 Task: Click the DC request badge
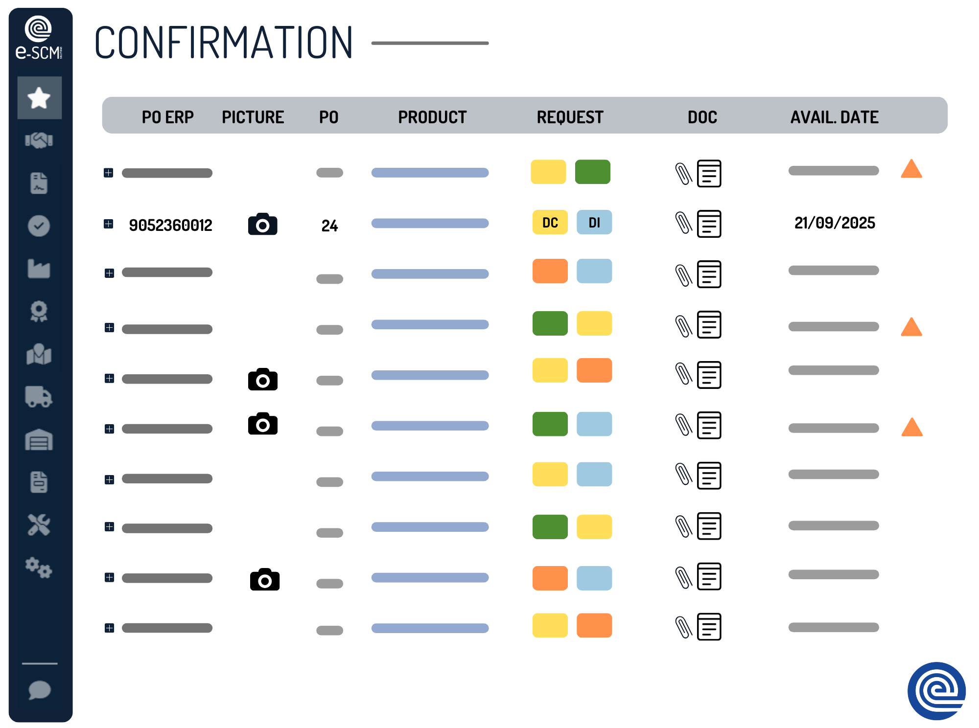pyautogui.click(x=550, y=223)
